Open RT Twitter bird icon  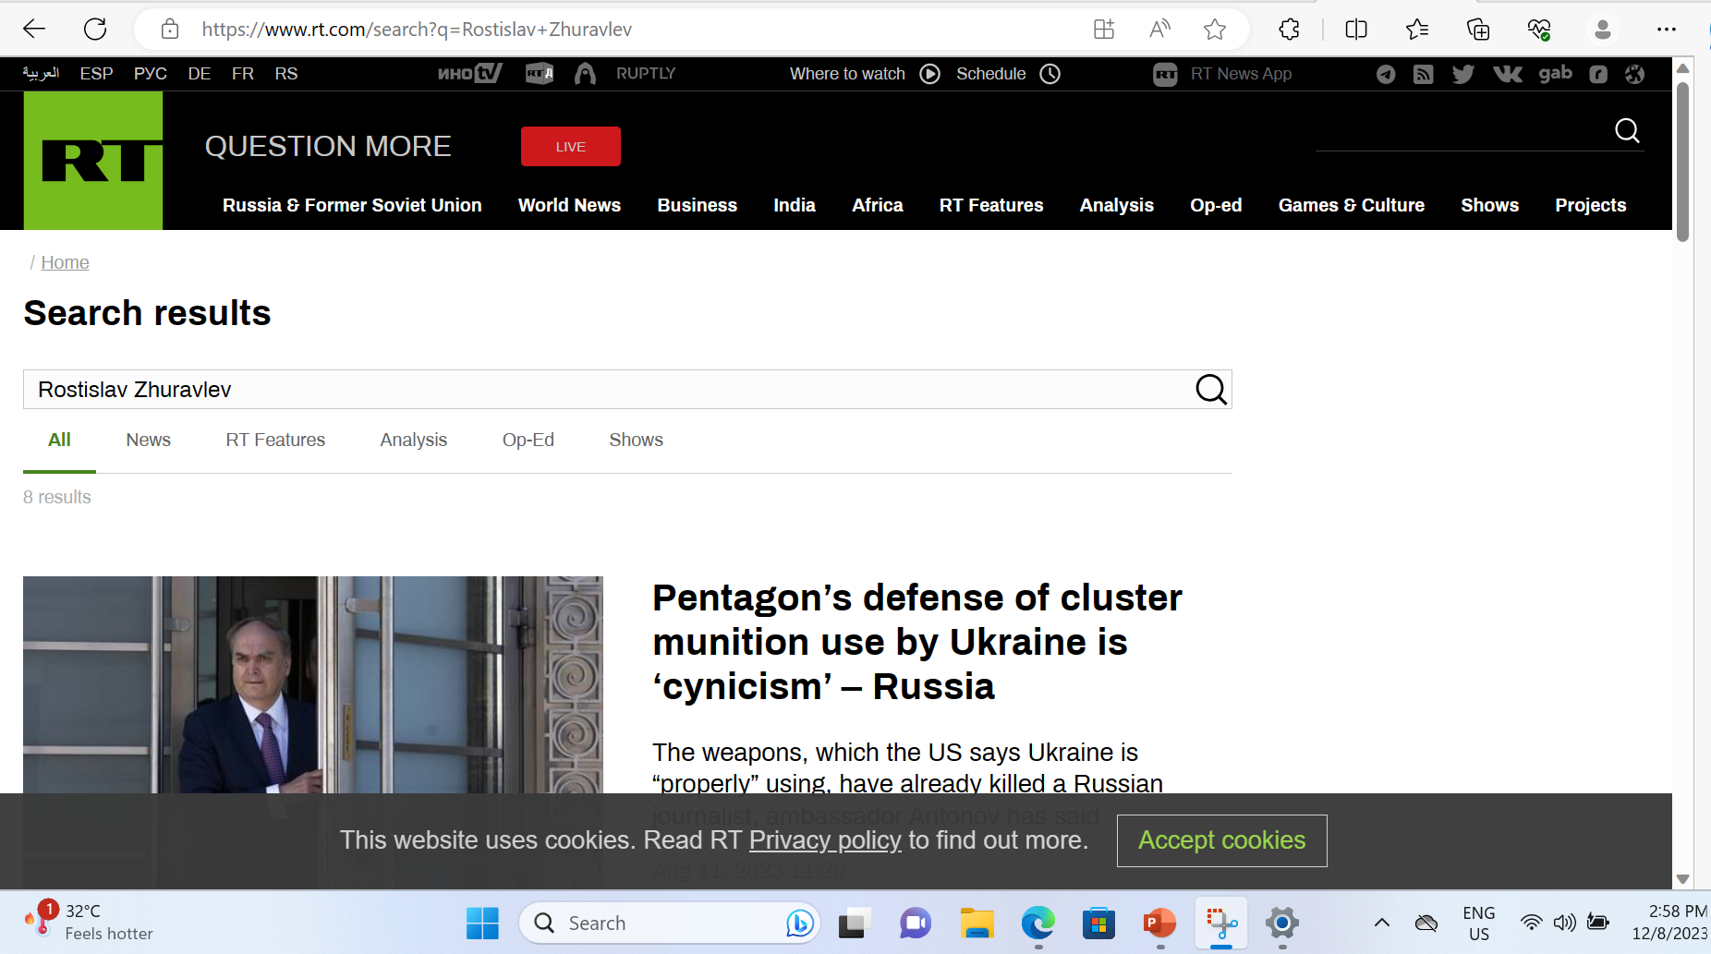click(1462, 74)
